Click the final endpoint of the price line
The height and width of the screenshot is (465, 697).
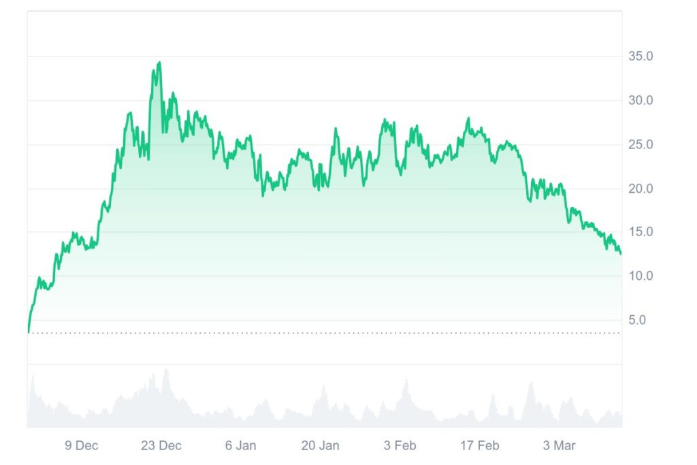tap(621, 253)
